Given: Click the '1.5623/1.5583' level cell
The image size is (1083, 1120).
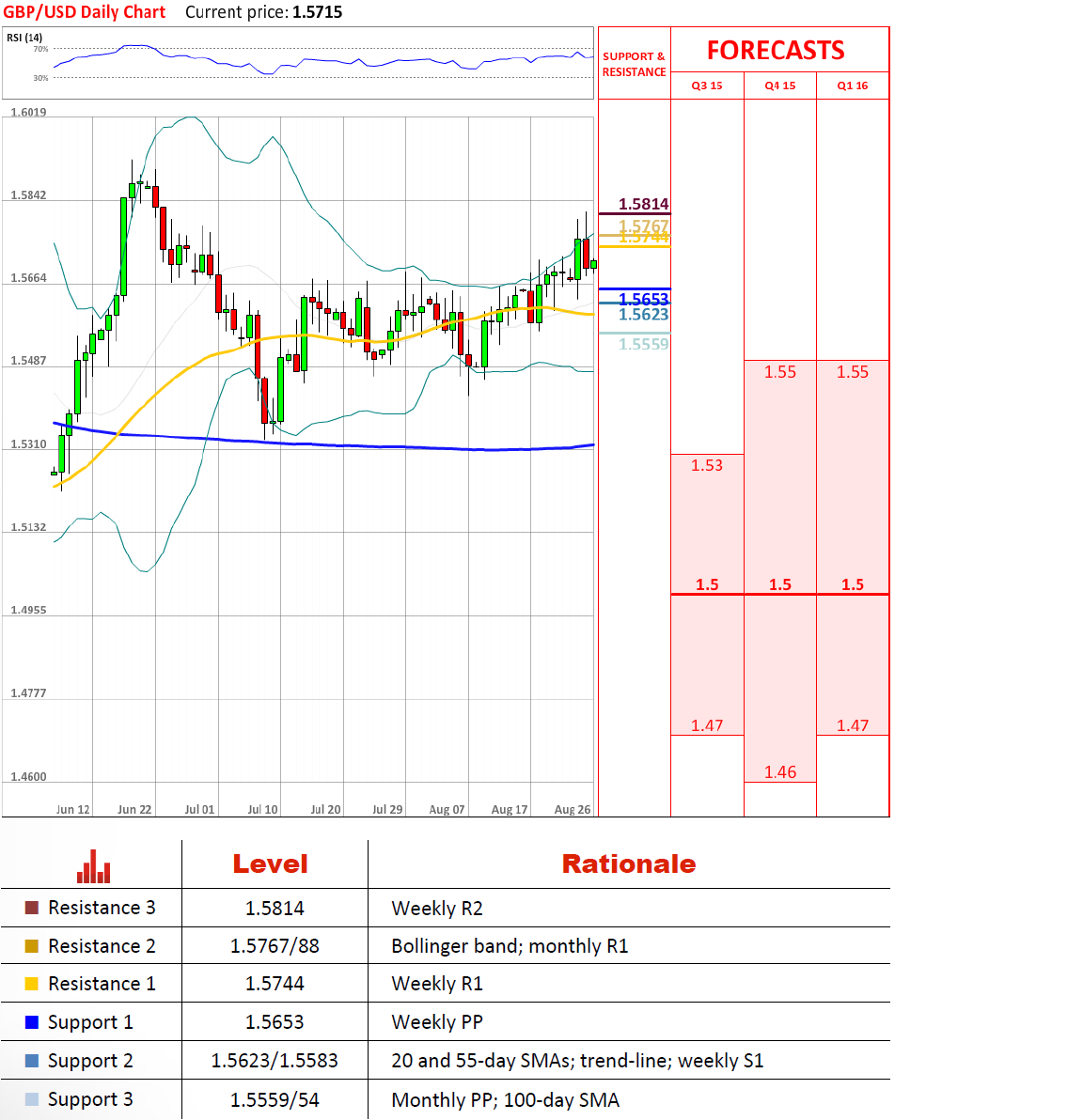Looking at the screenshot, I should [275, 1061].
